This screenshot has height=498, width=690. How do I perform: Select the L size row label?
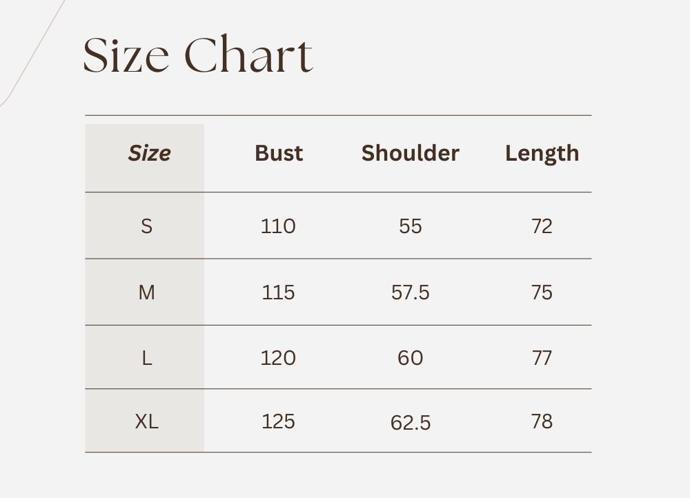(x=146, y=358)
